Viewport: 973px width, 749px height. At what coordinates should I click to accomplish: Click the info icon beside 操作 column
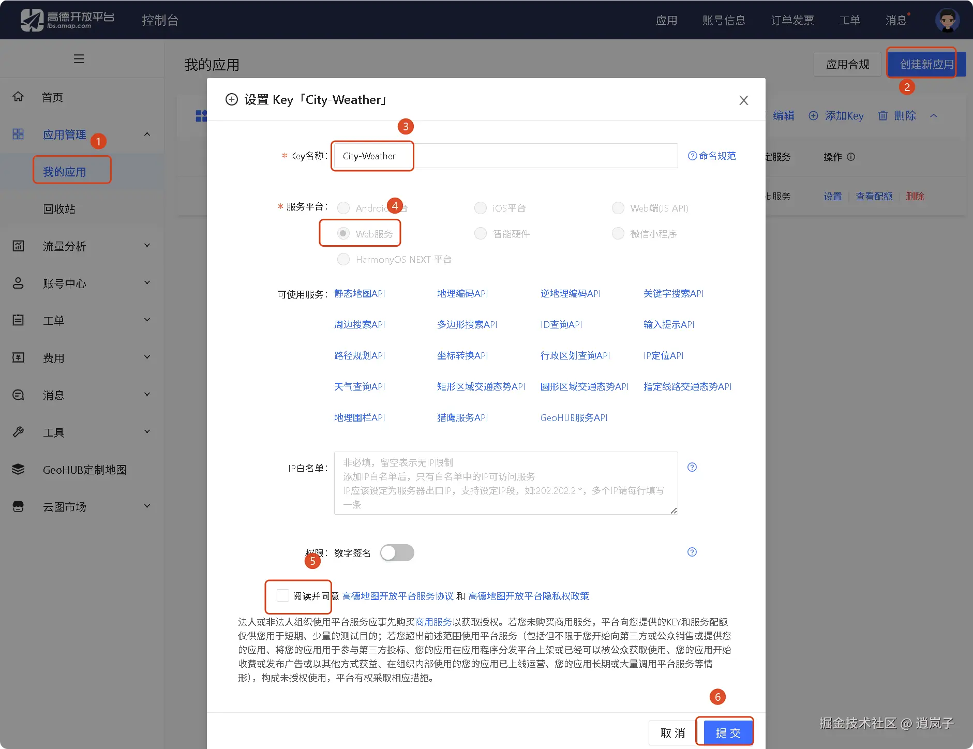851,157
